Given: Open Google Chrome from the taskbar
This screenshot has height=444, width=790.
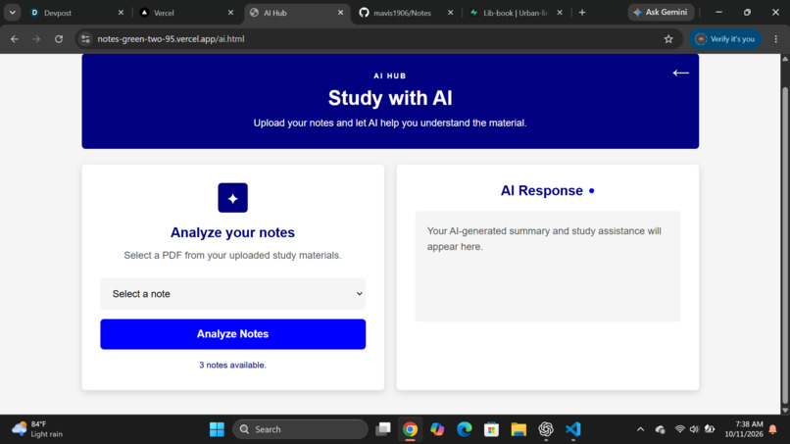Looking at the screenshot, I should [410, 429].
